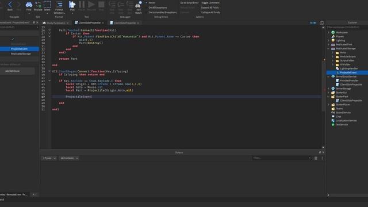Select ProjectileEvent in Explorer
368x207 pixels.
[x=348, y=72]
